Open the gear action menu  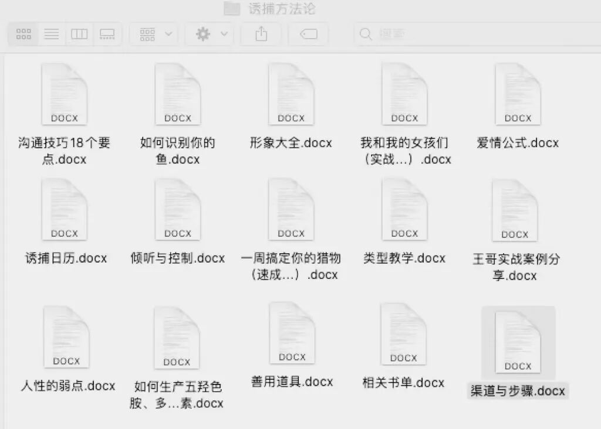pyautogui.click(x=211, y=34)
